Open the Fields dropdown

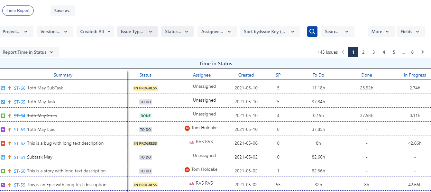(x=411, y=32)
